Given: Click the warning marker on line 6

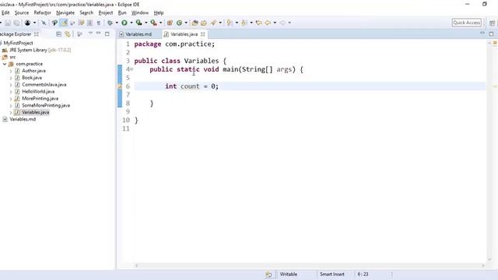Looking at the screenshot, I should coord(120,86).
